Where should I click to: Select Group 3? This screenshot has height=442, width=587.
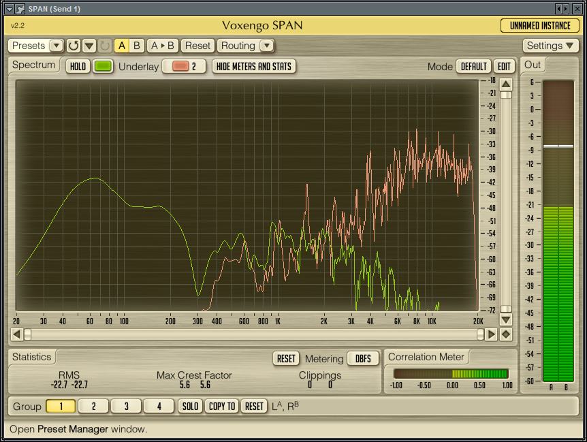pos(126,406)
